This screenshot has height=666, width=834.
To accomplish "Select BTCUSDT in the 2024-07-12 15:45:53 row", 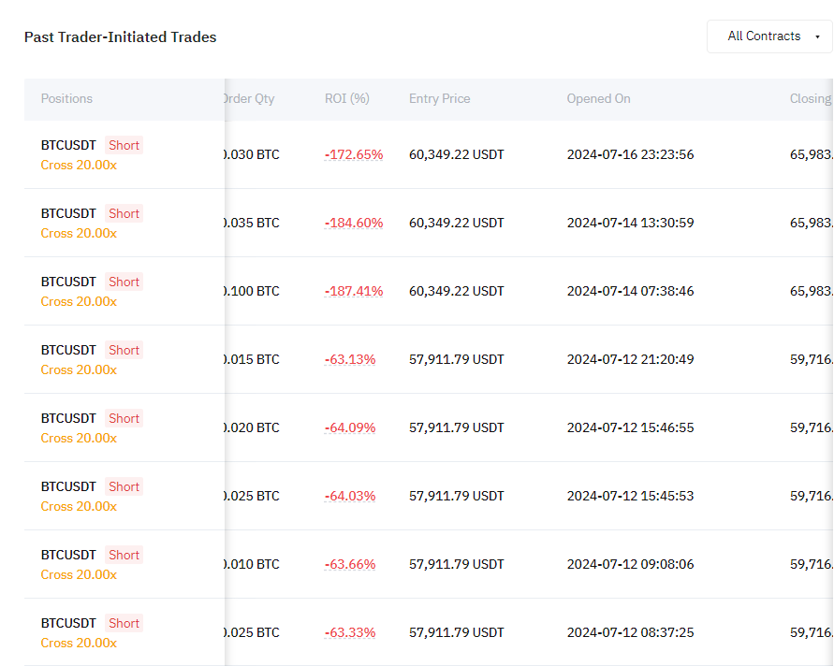I will tap(68, 487).
